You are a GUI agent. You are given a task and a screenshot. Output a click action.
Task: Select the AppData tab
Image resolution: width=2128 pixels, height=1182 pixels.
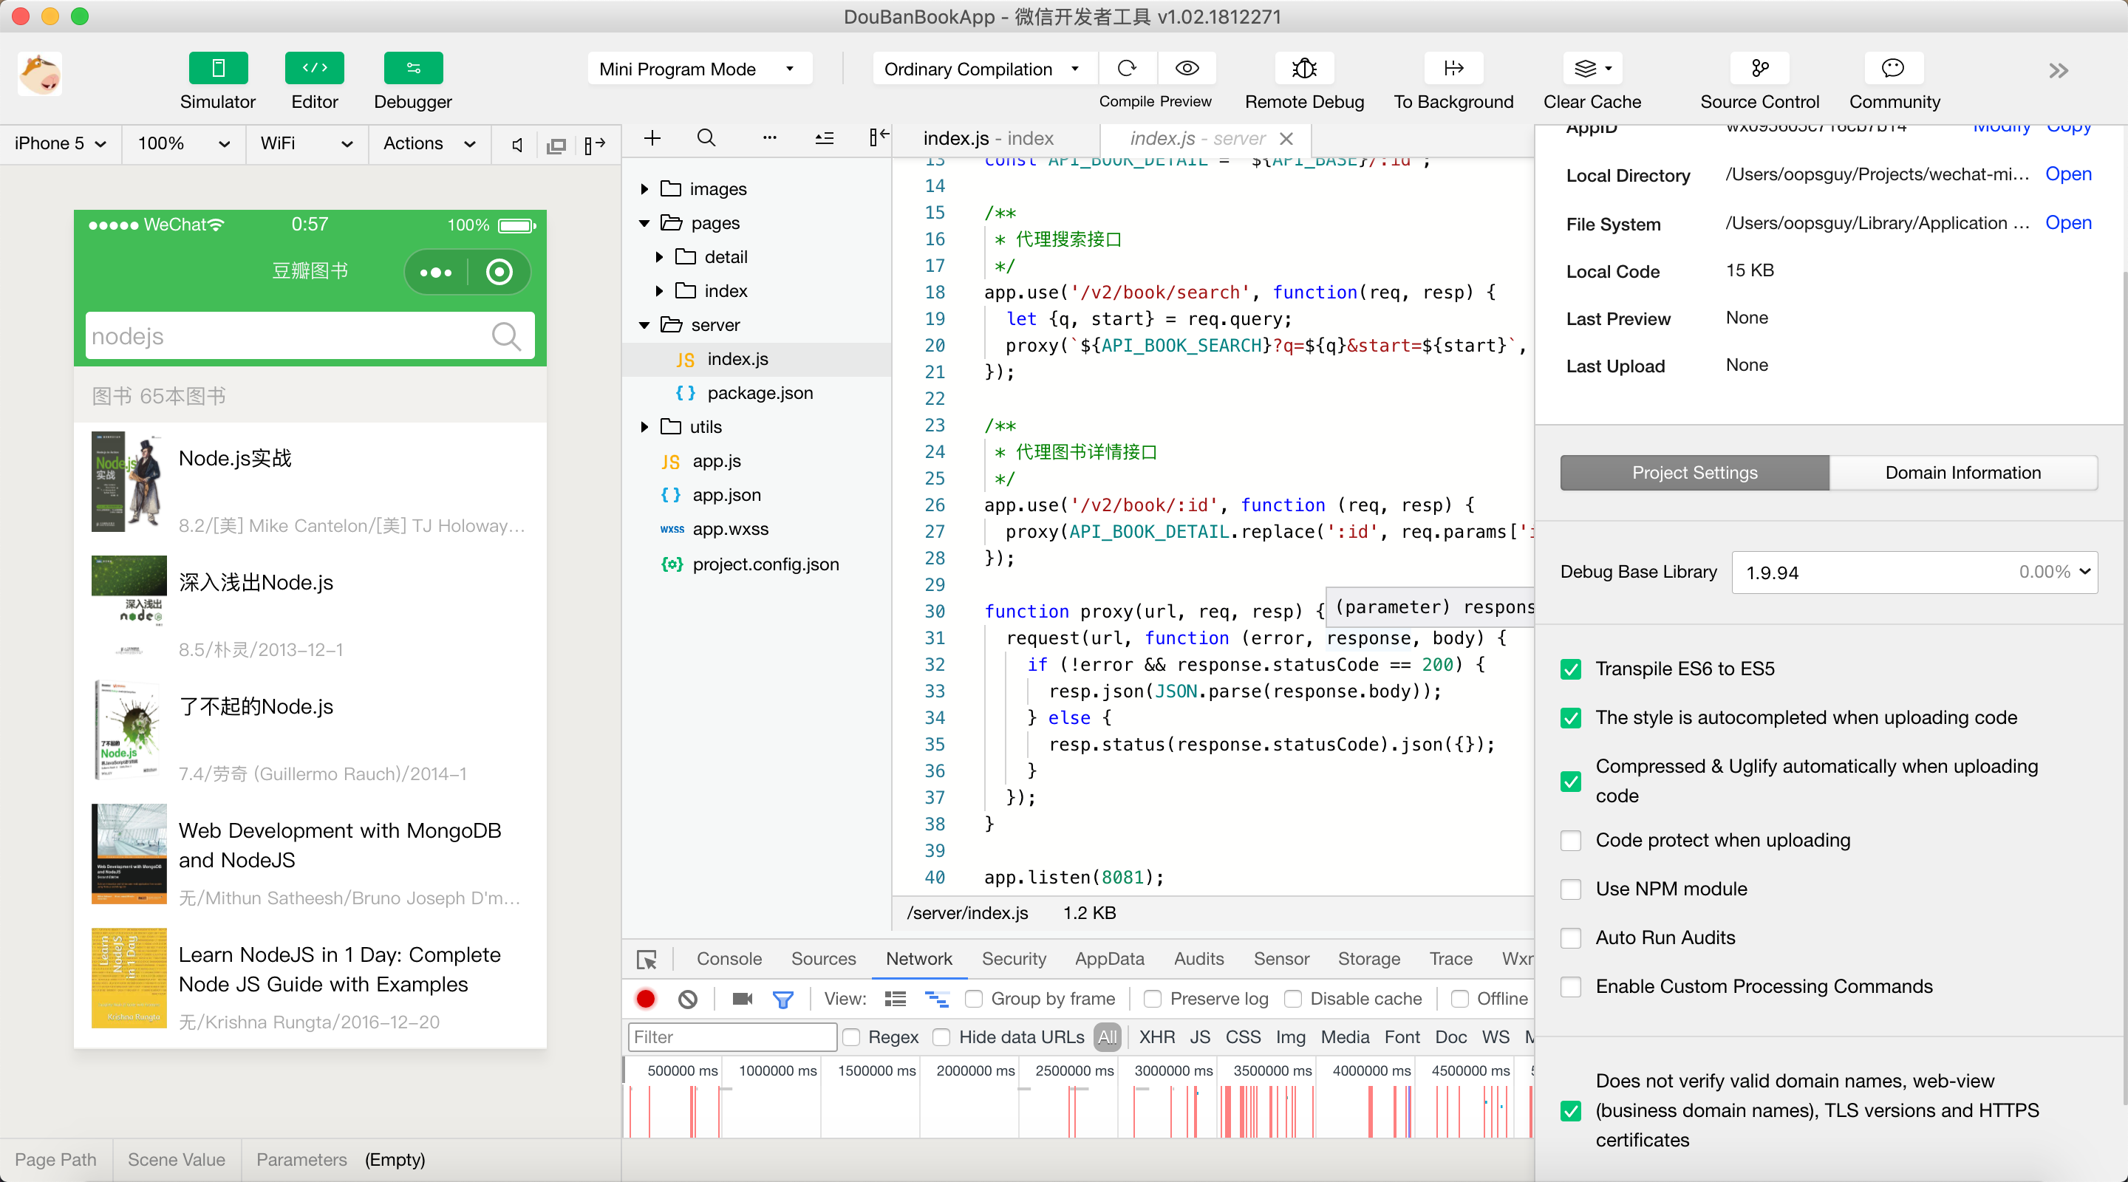[1109, 960]
